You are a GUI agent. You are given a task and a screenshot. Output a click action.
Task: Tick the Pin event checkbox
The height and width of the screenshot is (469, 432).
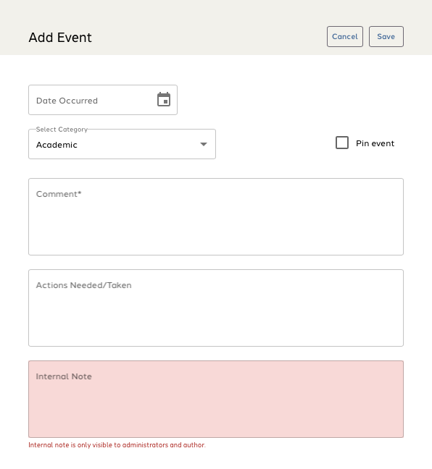(342, 143)
